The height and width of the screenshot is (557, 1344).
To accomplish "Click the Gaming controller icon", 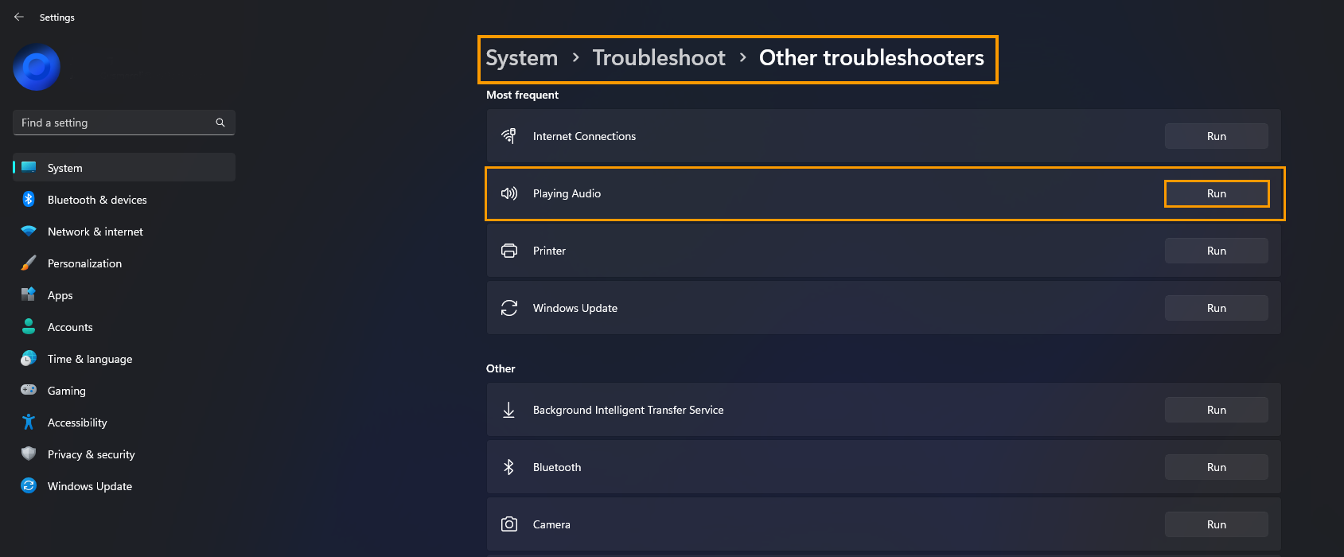I will click(x=29, y=390).
